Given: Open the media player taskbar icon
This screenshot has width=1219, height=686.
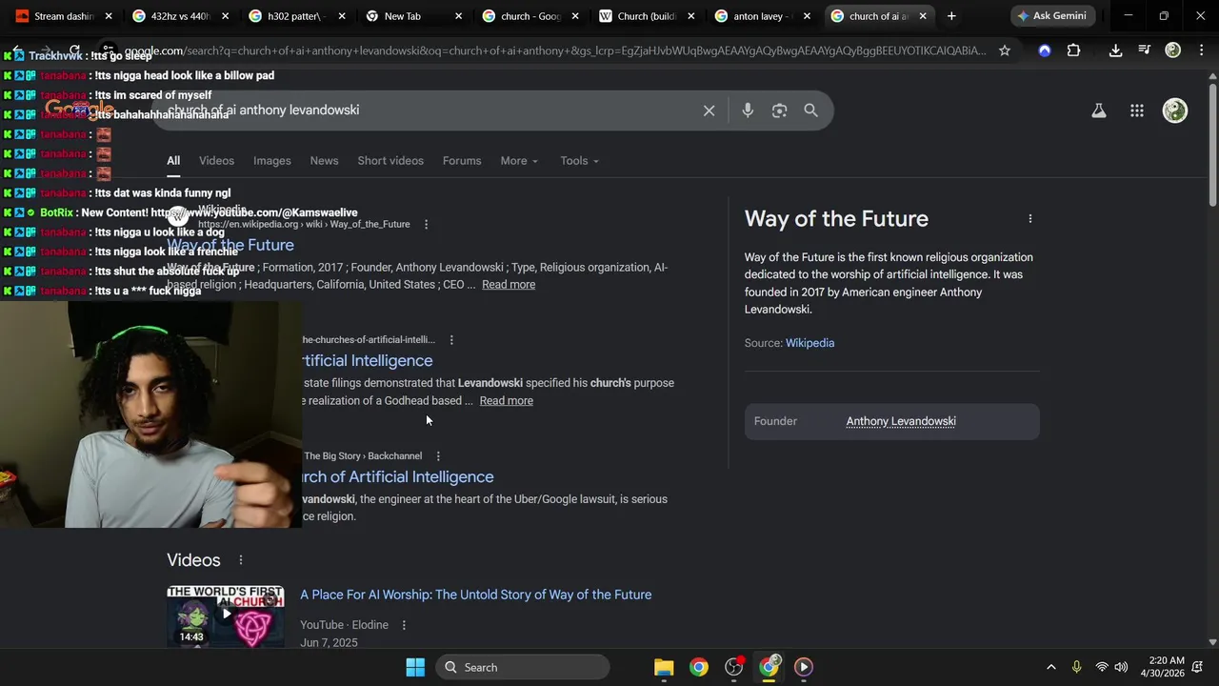Looking at the screenshot, I should coord(803,667).
